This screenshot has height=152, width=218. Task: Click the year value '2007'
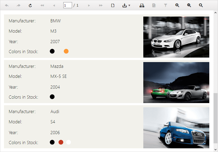point(55,42)
